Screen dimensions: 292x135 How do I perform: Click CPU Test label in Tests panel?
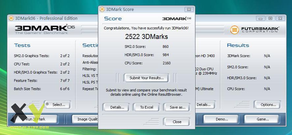click(22, 64)
